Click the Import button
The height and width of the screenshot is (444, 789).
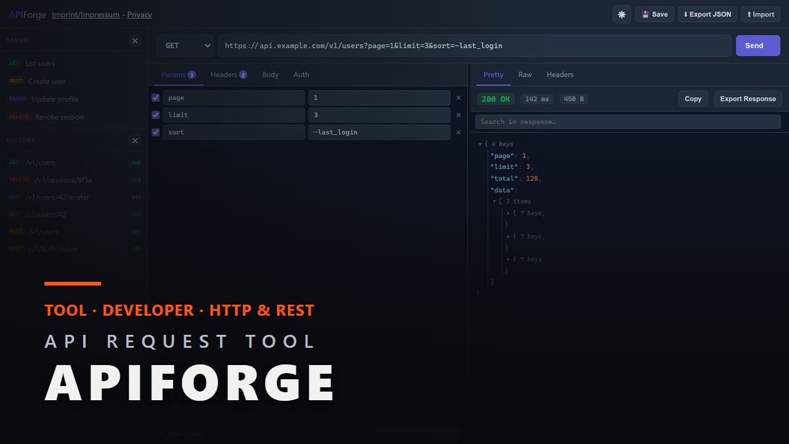[760, 14]
